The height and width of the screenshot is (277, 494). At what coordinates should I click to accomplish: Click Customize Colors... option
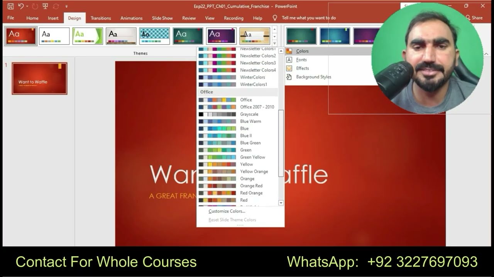(x=227, y=211)
